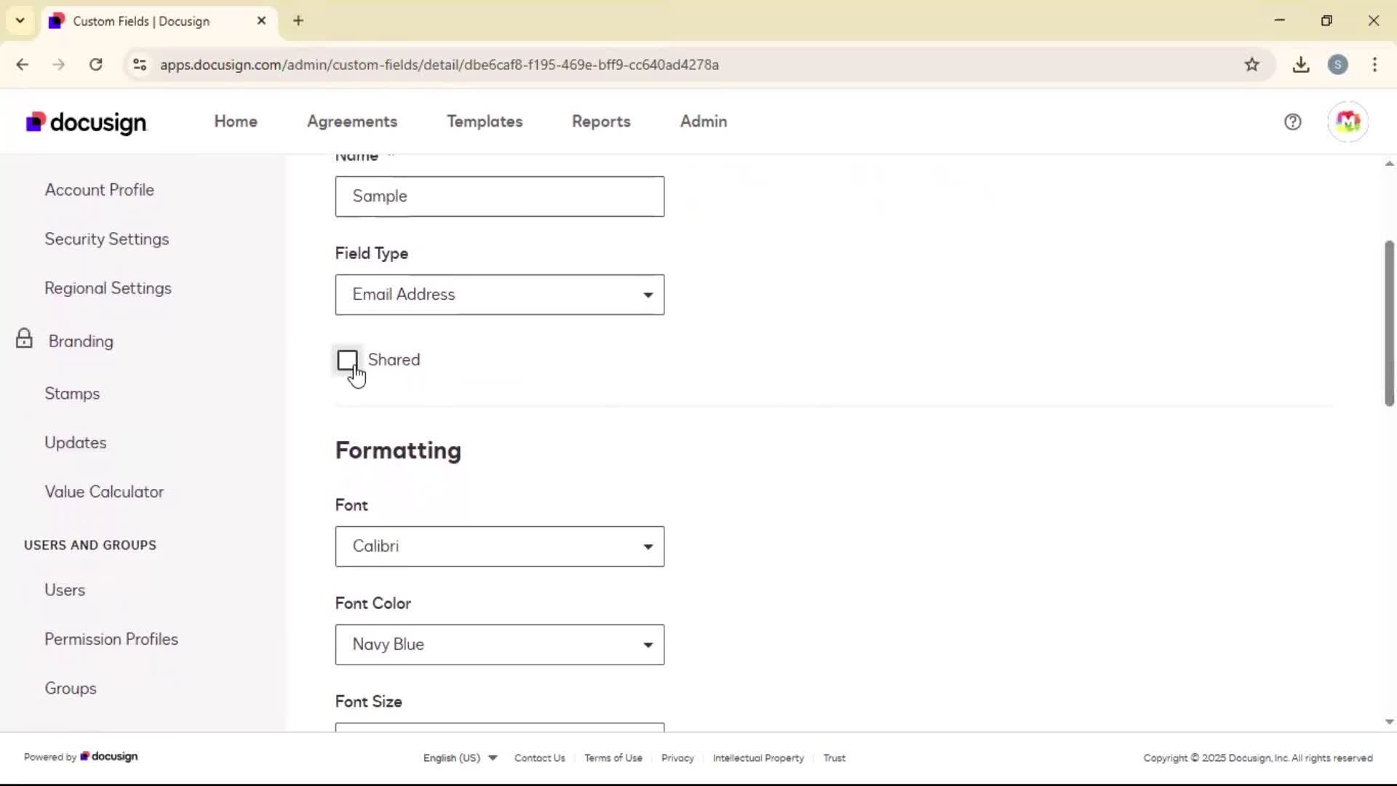Click forward navigation arrow

(x=59, y=65)
